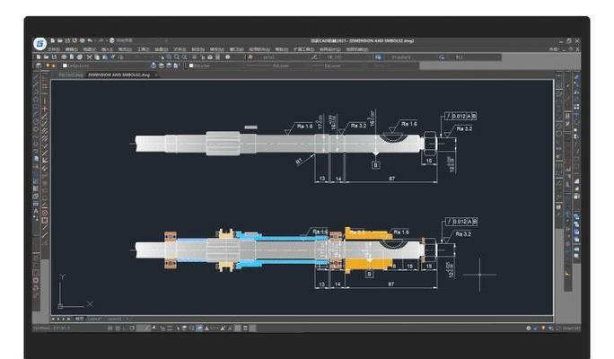
Task: Click the settings gear in the status bar
Action: [528, 328]
